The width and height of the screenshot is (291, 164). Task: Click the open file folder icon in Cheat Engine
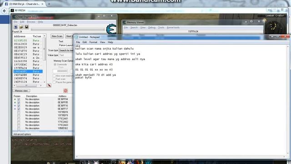coord(21,27)
